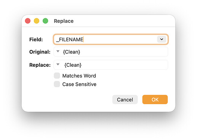Image resolution: width=197 pixels, height=140 pixels.
Task: Click the Replace window title text
Action: click(64, 21)
